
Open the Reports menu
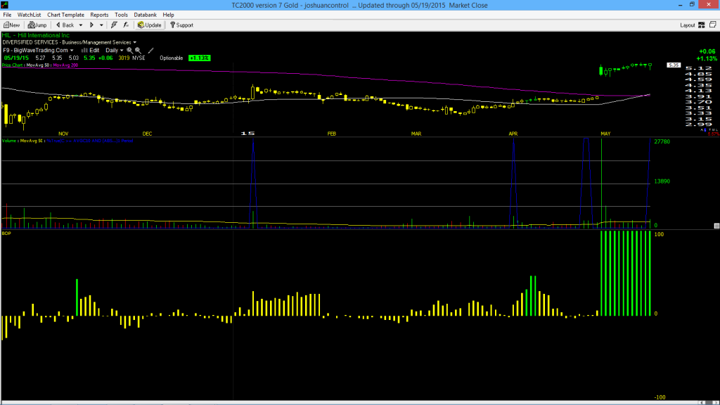click(99, 15)
